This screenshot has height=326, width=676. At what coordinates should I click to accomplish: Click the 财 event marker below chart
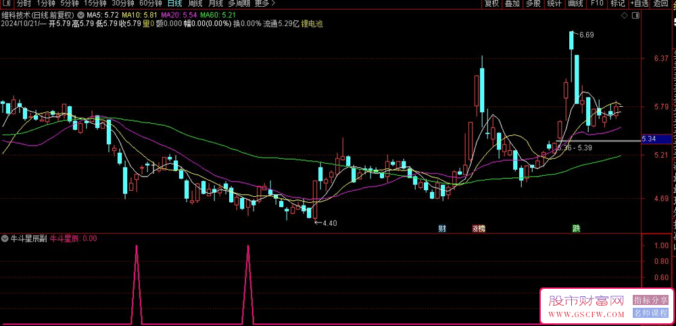click(441, 228)
